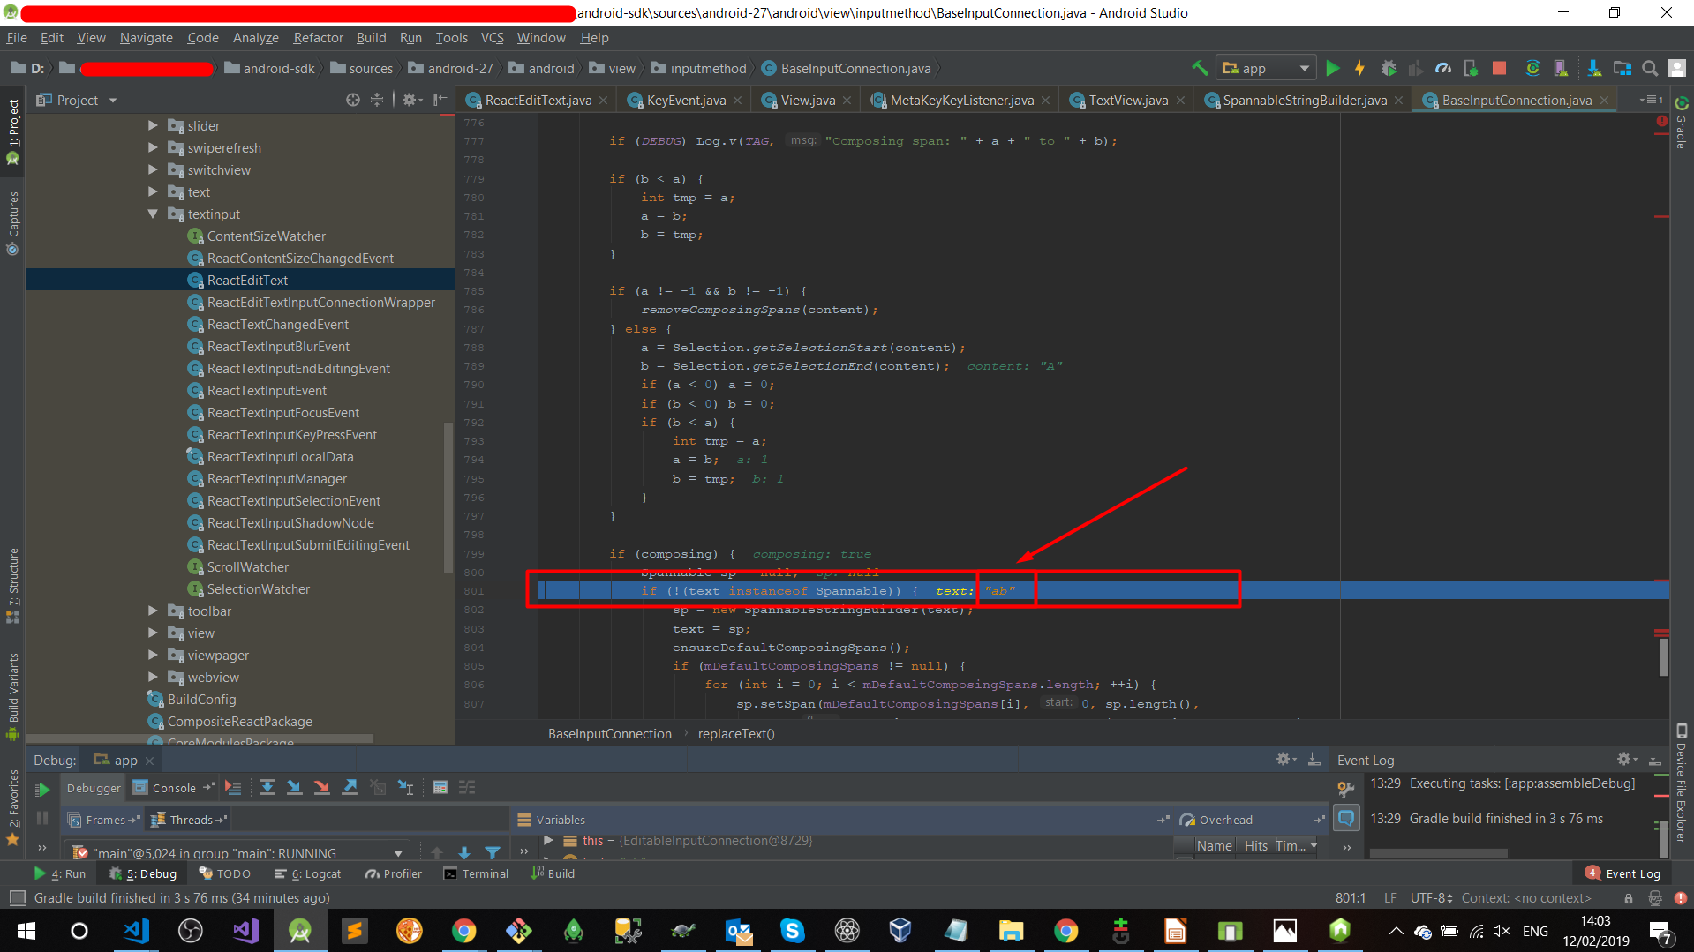Open Evaluate Expression calculator icon
This screenshot has height=952, width=1694.
click(x=440, y=787)
